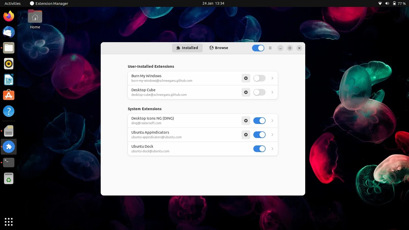Image resolution: width=409 pixels, height=230 pixels.
Task: Disable the Ubuntu Dock extension
Action: [x=259, y=149]
